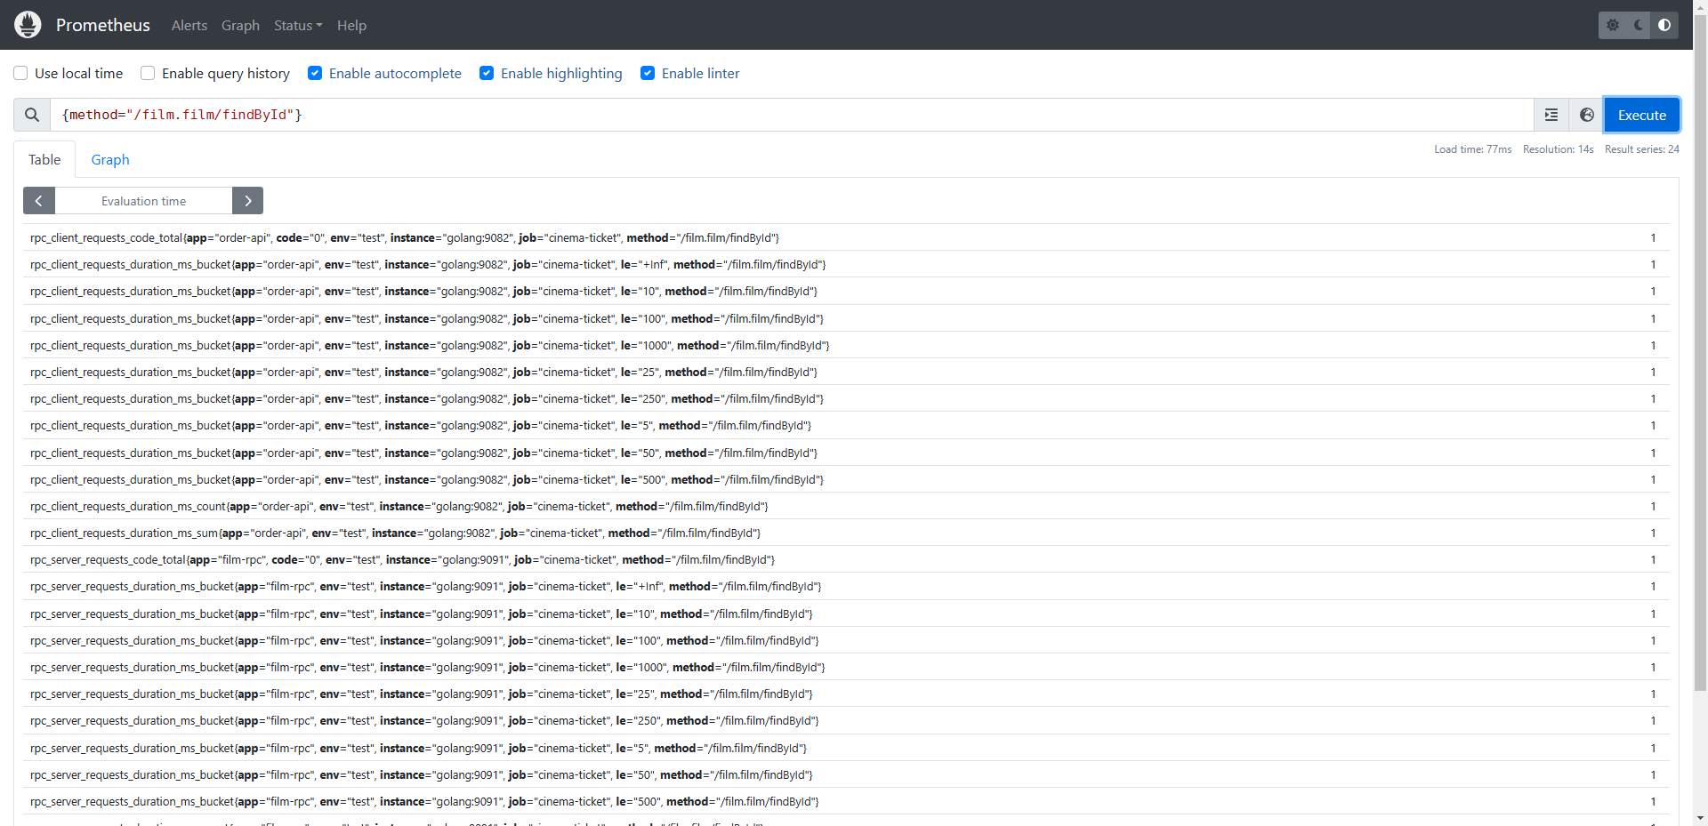Viewport: 1708px width, 826px height.
Task: Focus the PromQL expression input
Action: coord(792,115)
